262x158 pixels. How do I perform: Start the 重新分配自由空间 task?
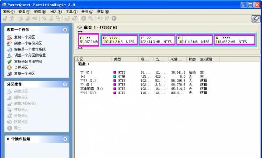point(28,62)
